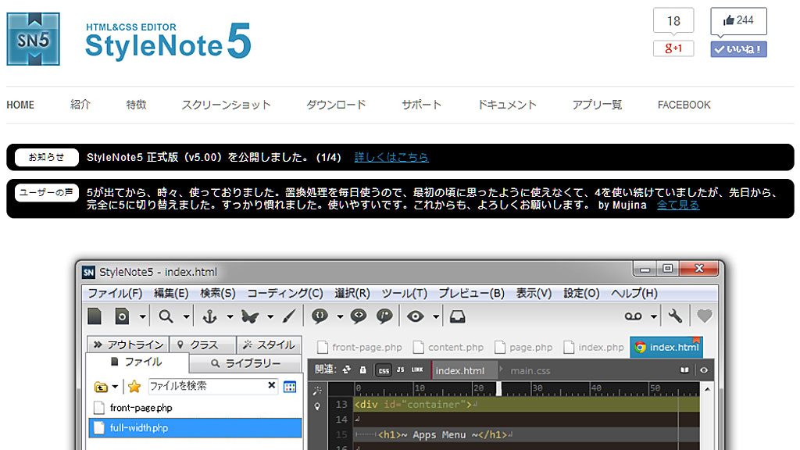Expand the anchor tool dropdown arrow
800x450 pixels.
[x=230, y=317]
